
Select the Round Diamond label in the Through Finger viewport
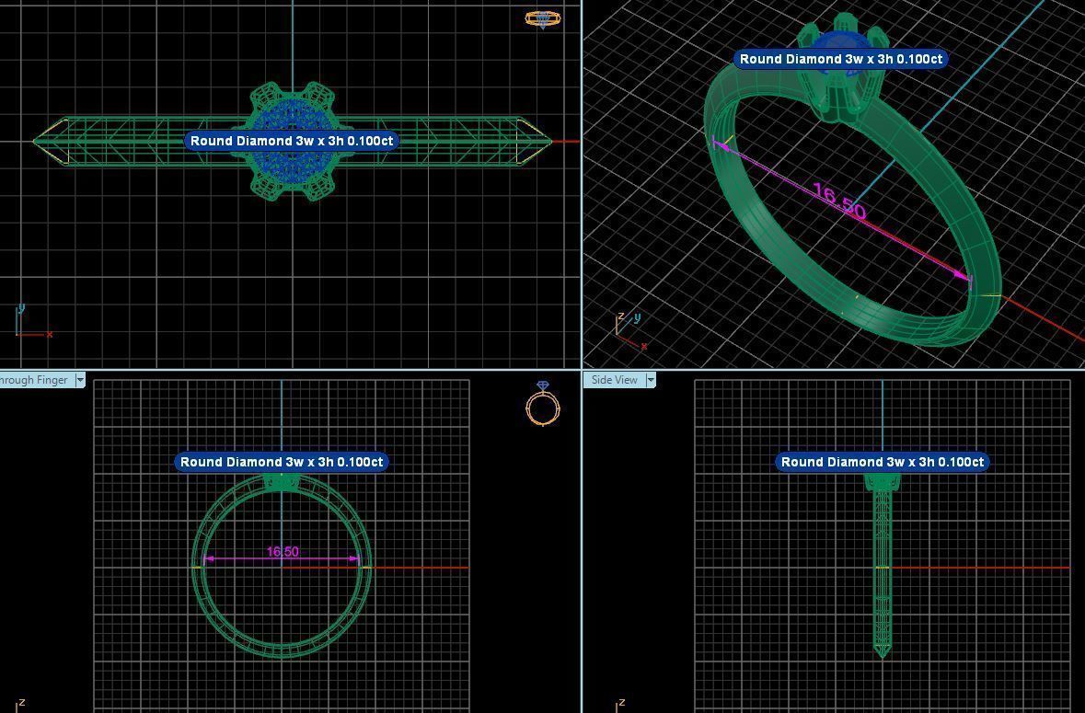tap(282, 462)
